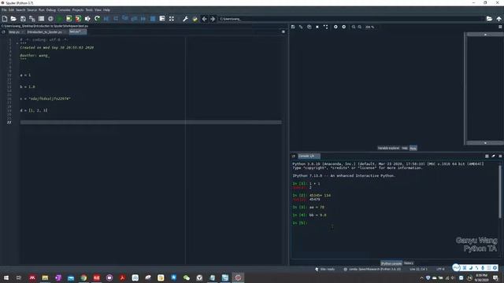Switch to the Variable explorer tab

tap(388, 149)
